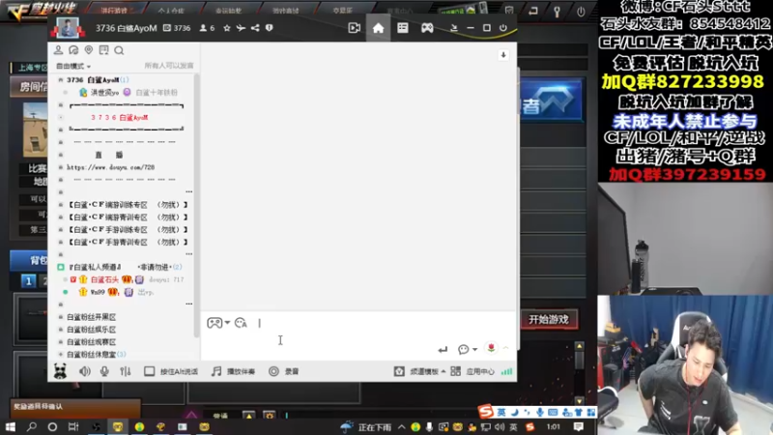This screenshot has height=435, width=773.
Task: Click the weather 正在下雨 taskbar widget
Action: [365, 427]
